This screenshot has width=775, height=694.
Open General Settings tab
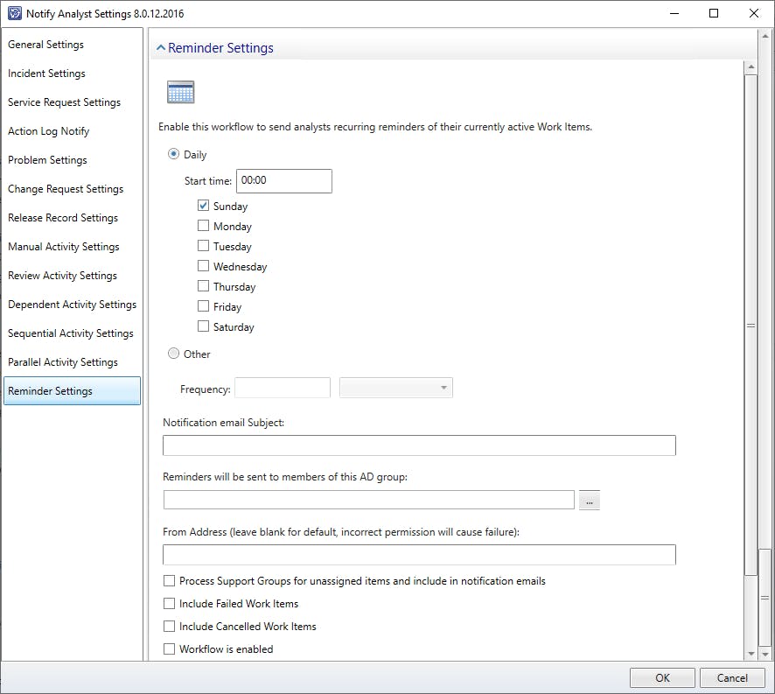[x=46, y=45]
